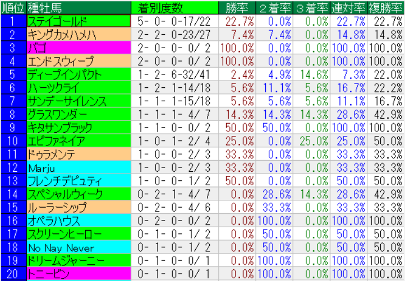The width and height of the screenshot is (405, 281).
Task: Click the No Nay Never sire cell
Action: click(79, 247)
